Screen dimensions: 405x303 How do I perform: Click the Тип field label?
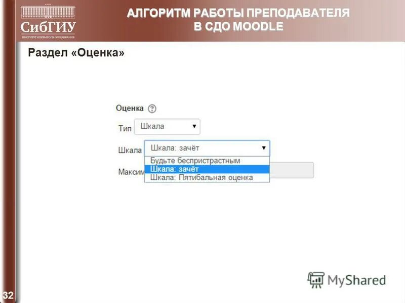(121, 126)
